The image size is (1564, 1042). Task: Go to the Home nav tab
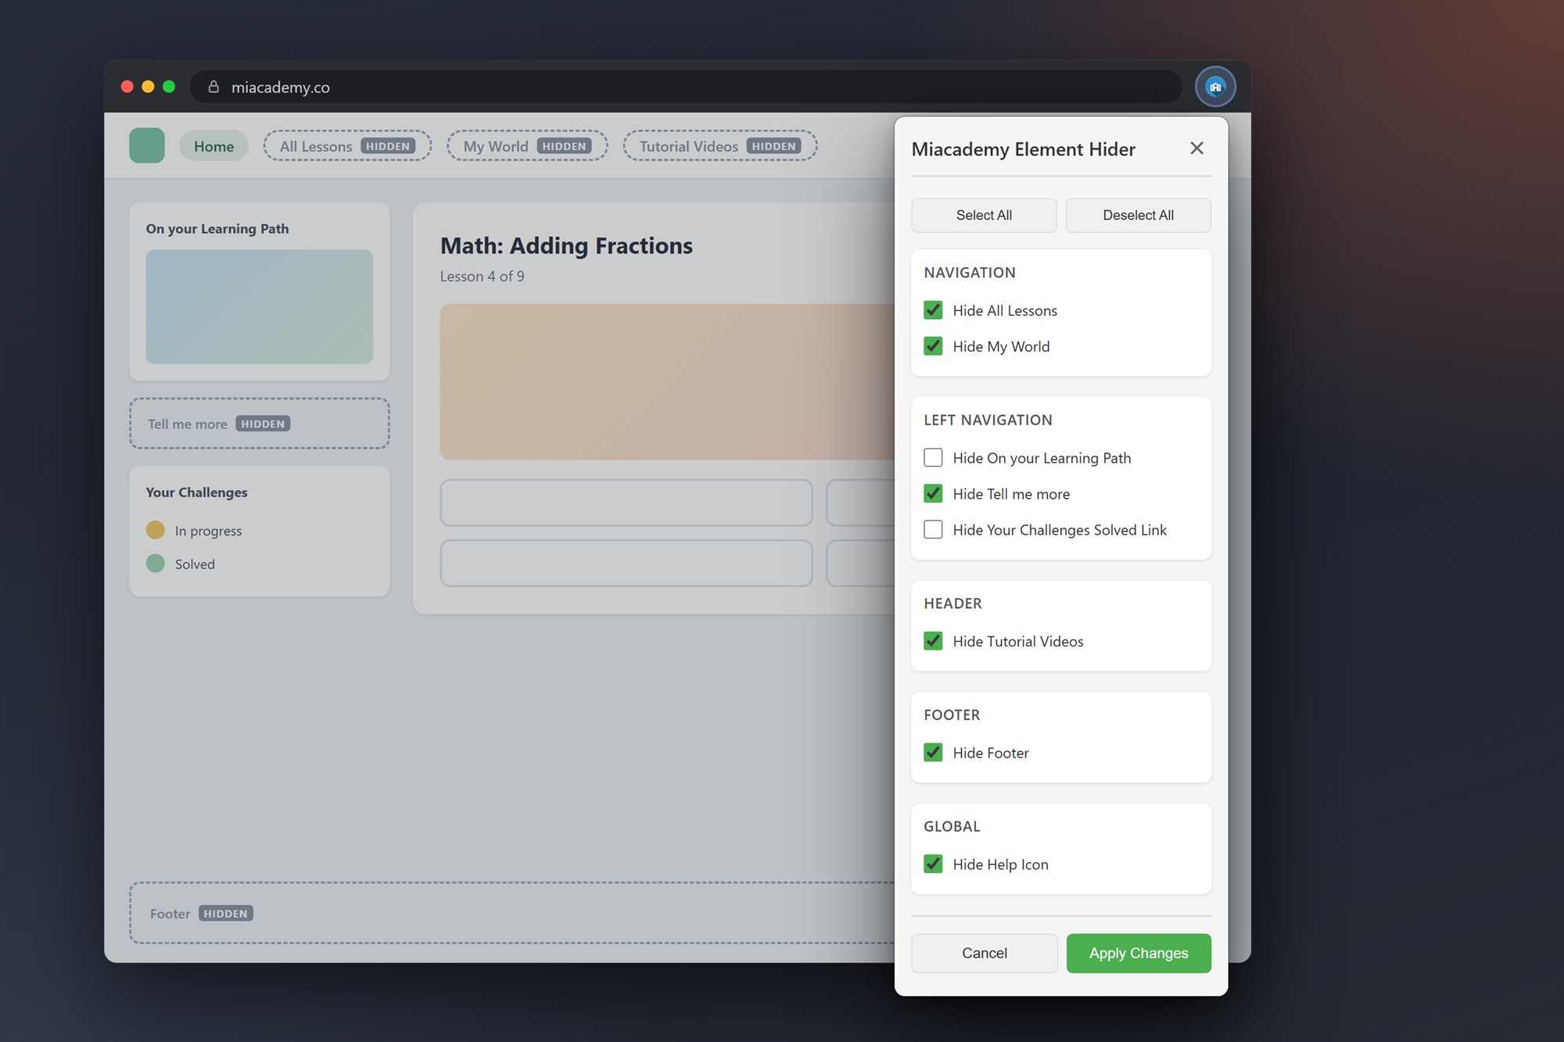point(213,146)
